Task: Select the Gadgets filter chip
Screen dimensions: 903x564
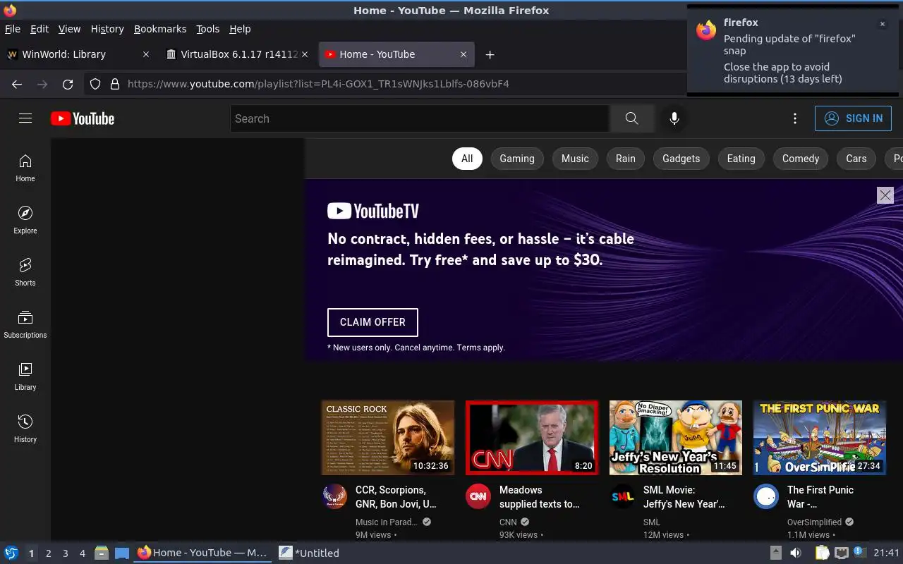Action: [681, 159]
